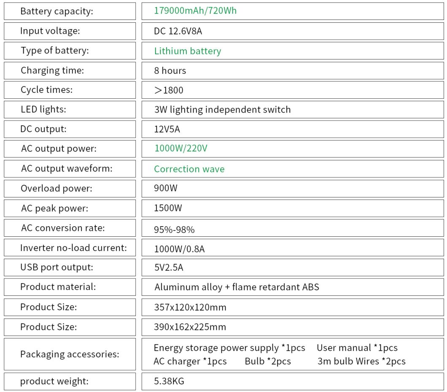
Task: Select the 95%-98% conversion rate value
Action: pyautogui.click(x=174, y=230)
